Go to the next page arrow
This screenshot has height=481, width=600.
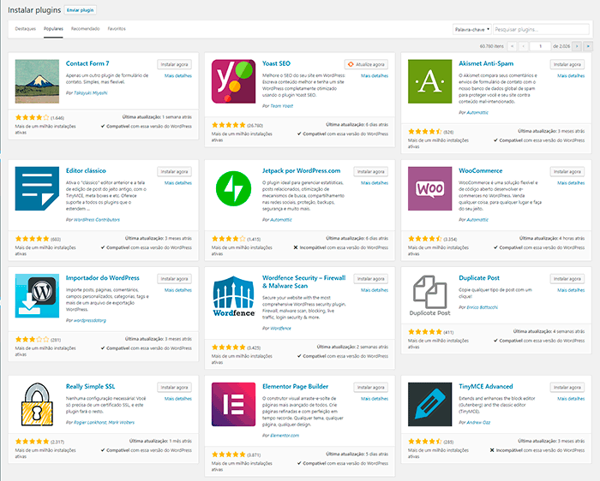click(x=577, y=46)
